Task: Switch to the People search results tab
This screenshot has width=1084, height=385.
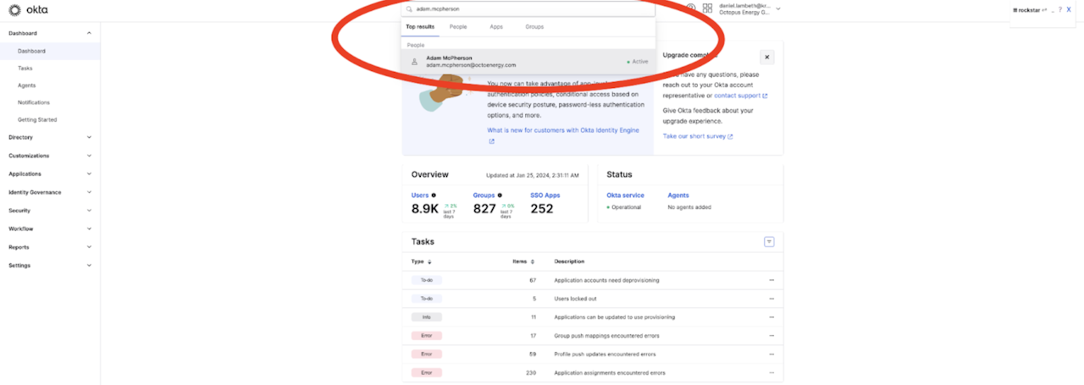Action: tap(457, 27)
